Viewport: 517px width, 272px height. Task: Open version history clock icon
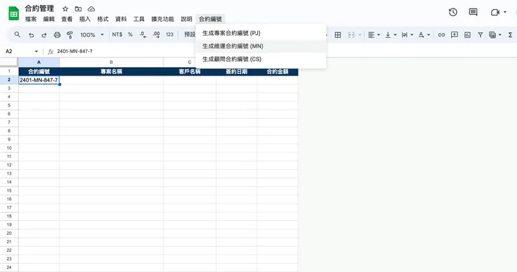tap(453, 12)
